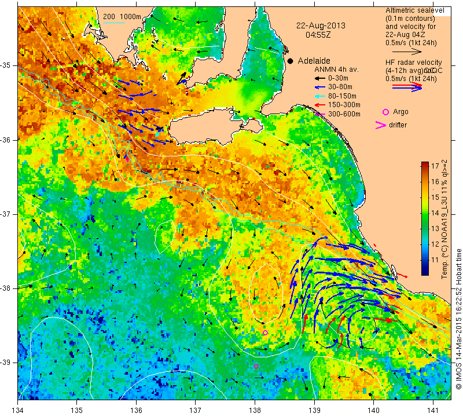Click the '200 1000m' isobath label
Screen dimensions: 463x417
click(x=122, y=17)
